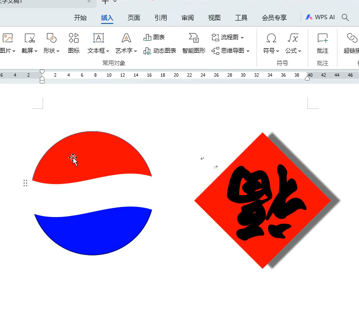Click the new tab plus button
Viewport: 359px width, 311px height.
tap(105, 2)
